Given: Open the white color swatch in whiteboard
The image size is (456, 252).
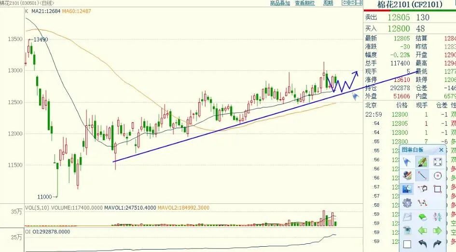Looking at the screenshot, I should (407, 244).
